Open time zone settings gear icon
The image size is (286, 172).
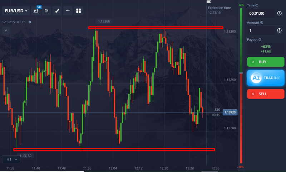point(30,22)
